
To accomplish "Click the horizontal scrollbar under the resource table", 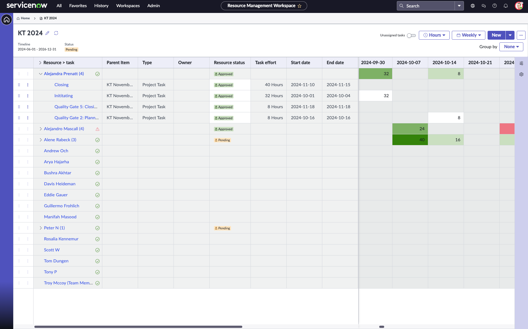I will (138, 327).
